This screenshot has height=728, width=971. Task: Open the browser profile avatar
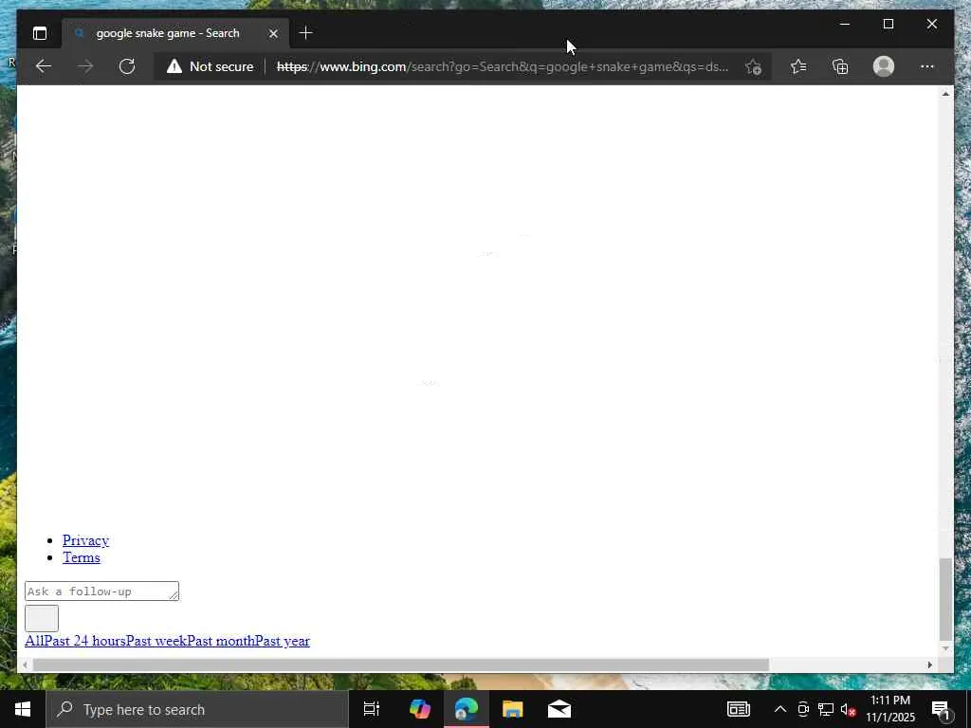coord(884,66)
